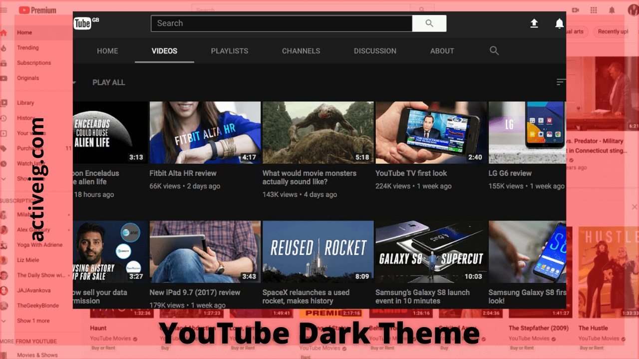
Task: Click Home in the background sidebar
Action: [x=24, y=33]
